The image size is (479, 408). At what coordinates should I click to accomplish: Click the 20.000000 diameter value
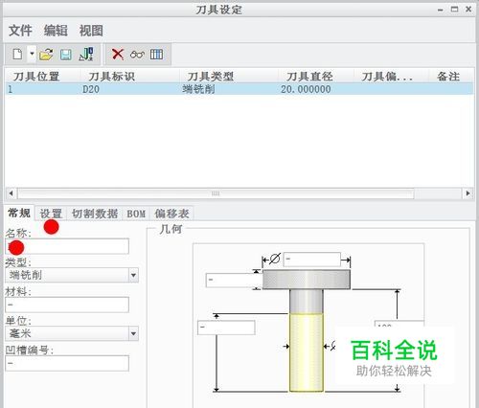tap(306, 89)
